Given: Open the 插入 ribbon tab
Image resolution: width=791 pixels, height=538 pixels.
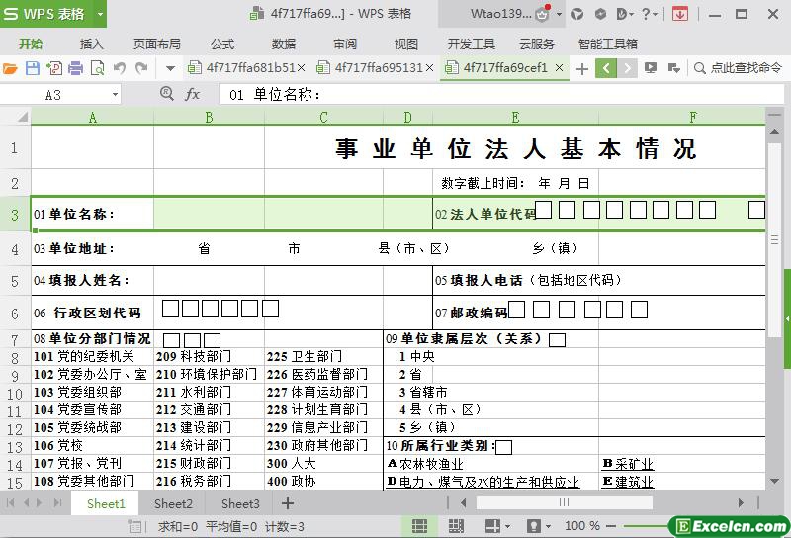Looking at the screenshot, I should tap(91, 44).
